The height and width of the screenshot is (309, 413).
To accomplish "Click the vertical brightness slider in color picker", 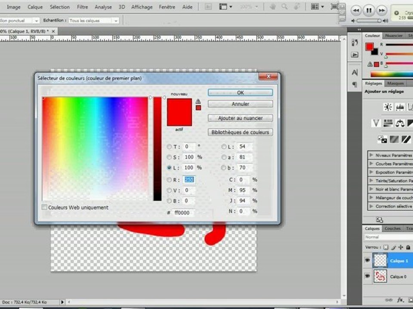I will pos(157,149).
